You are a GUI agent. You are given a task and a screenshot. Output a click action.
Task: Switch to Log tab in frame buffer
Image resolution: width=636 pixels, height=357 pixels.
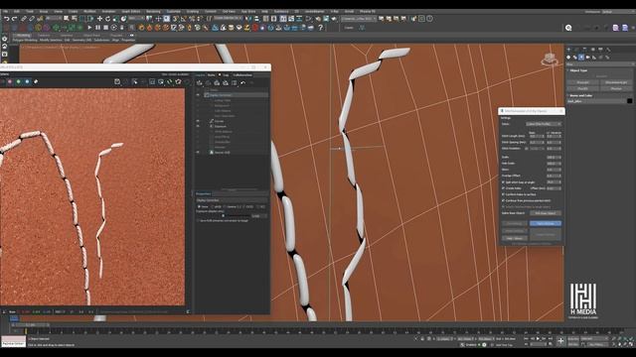[x=226, y=75]
